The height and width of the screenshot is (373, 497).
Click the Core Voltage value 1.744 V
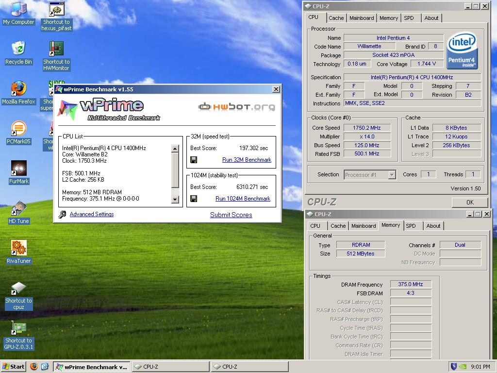[x=427, y=64]
